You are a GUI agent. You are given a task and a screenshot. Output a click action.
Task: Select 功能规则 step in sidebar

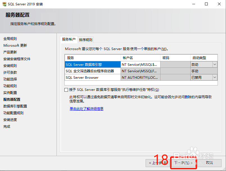point(10,86)
